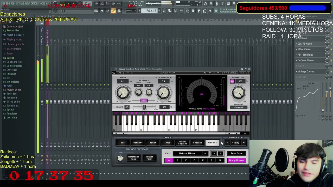Open the Current project browser item
Viewport: 333px width, 187px height.
click(13, 26)
